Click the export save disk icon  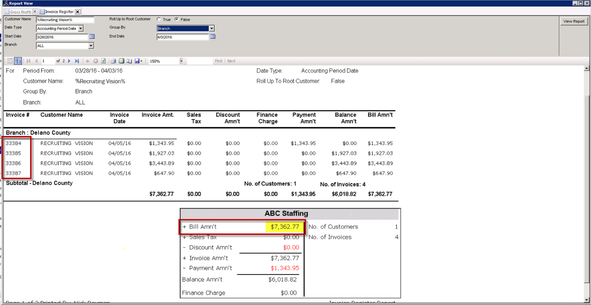point(137,61)
